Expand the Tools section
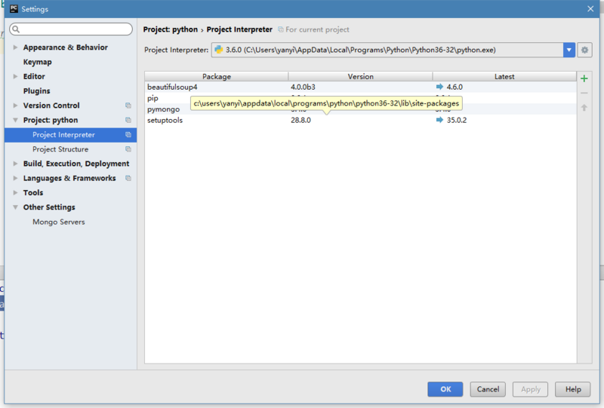The image size is (604, 408). 15,192
